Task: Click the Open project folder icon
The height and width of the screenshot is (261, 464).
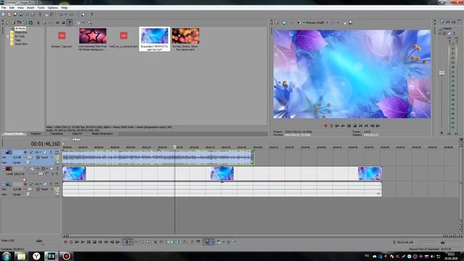Action: click(x=9, y=14)
